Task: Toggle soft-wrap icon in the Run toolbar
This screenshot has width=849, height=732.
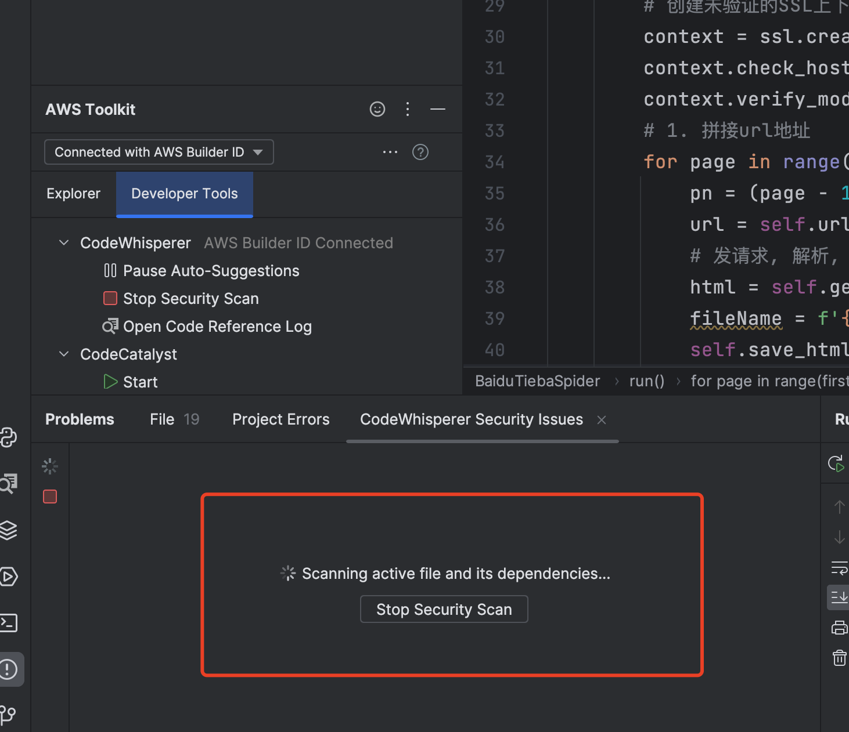Action: 840,567
